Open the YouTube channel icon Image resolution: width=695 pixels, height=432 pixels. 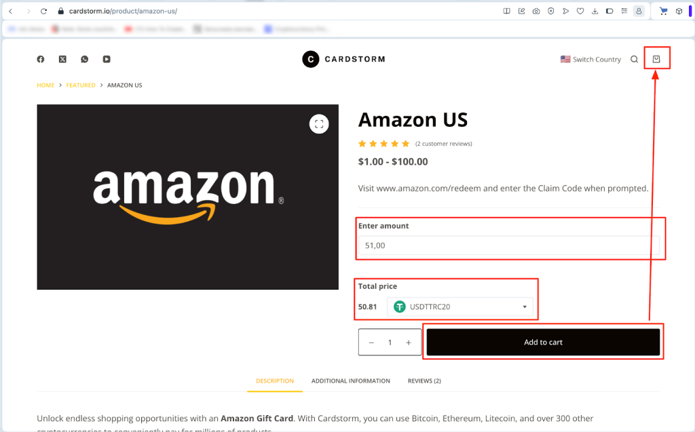pos(107,59)
